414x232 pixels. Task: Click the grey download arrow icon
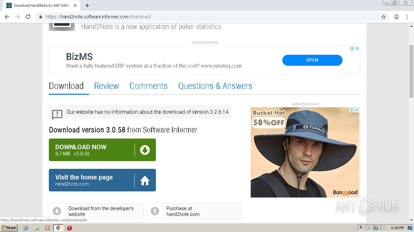[57, 211]
